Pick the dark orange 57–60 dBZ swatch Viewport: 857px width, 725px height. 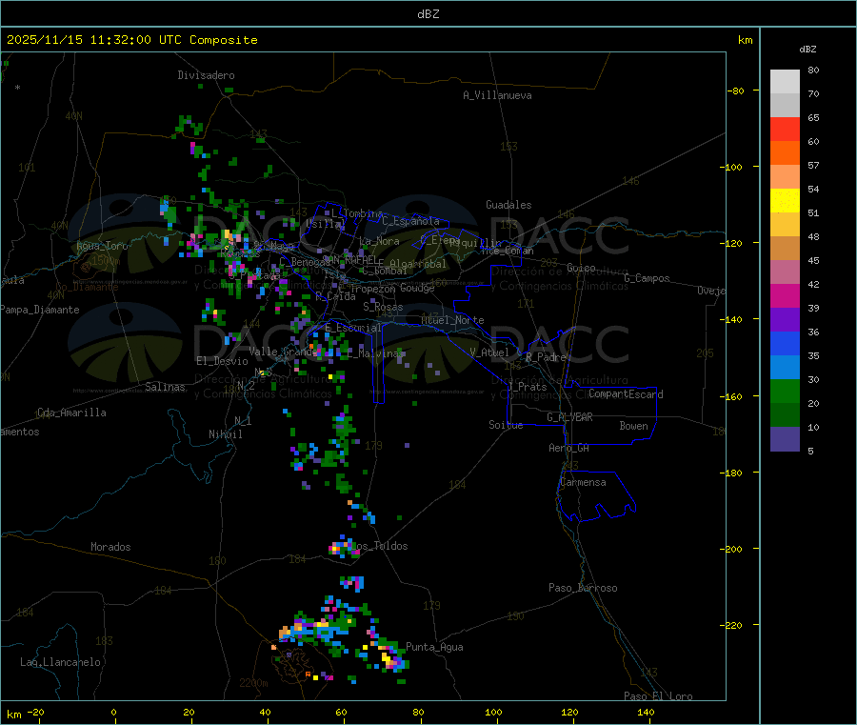[x=785, y=153]
